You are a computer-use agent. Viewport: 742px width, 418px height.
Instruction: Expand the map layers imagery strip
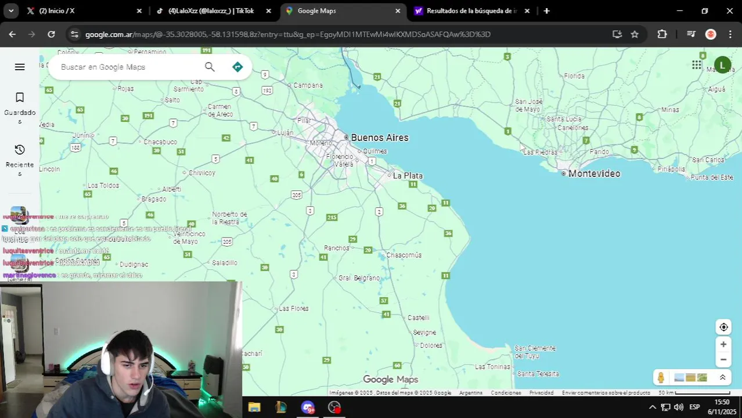point(722,377)
